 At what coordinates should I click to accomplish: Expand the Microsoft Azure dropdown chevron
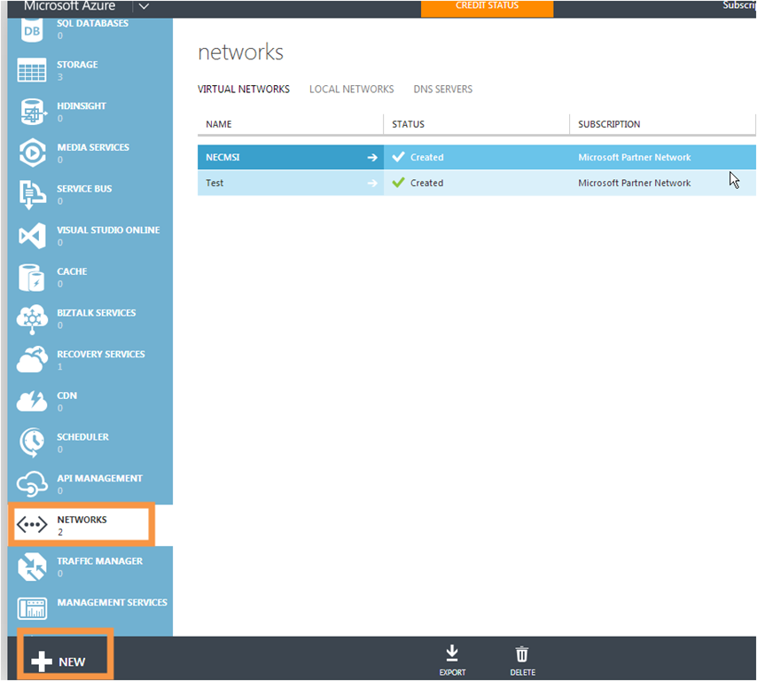click(144, 6)
